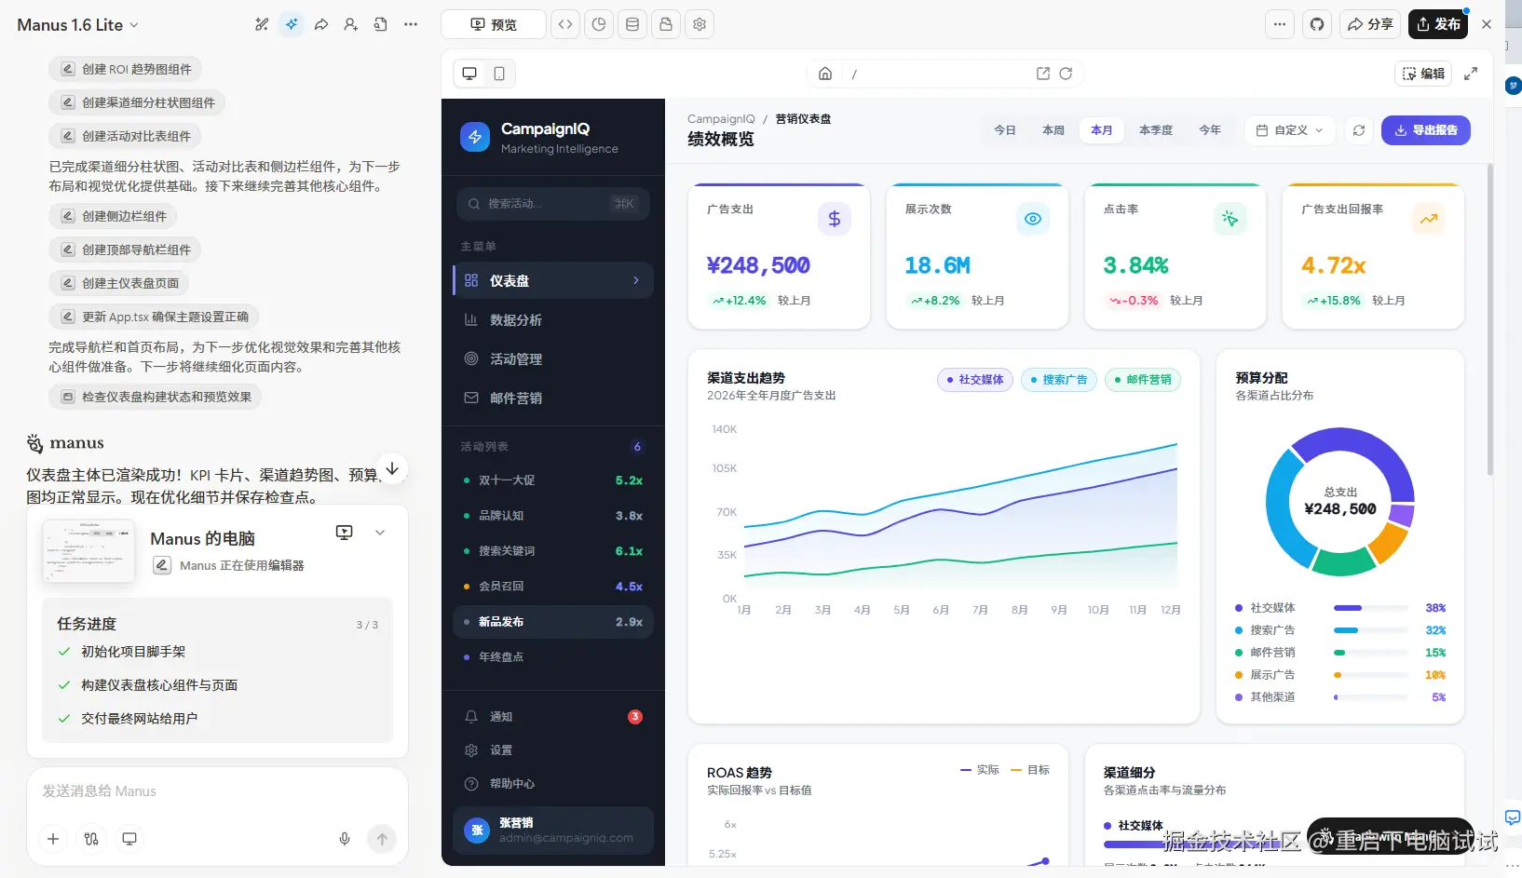Click the add collaborator person icon
Viewport: 1522px width, 878px height.
pyautogui.click(x=351, y=24)
